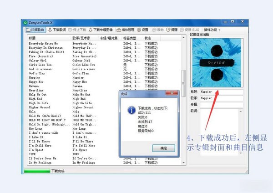The image size is (273, 193).
Task: Select the row I don't wanna talk
Action: pyautogui.click(x=73, y=133)
